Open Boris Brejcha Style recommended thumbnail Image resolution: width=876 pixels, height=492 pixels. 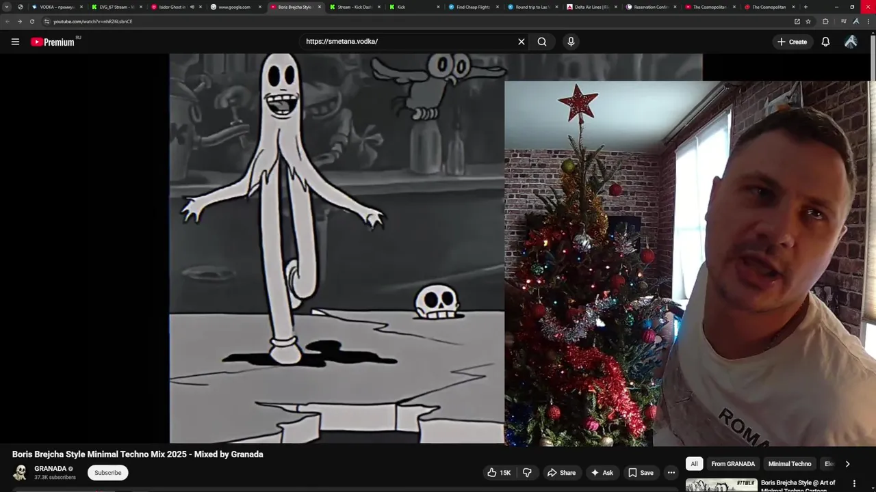coord(721,485)
